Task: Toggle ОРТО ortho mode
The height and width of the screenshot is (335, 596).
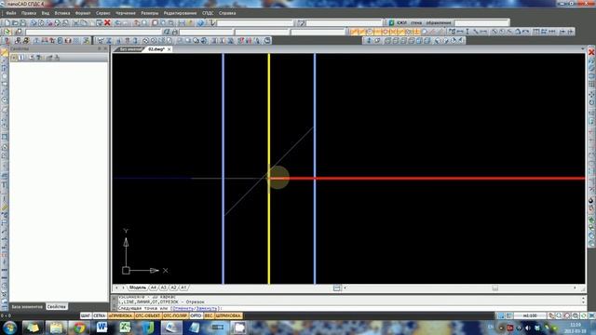Action: click(x=196, y=315)
